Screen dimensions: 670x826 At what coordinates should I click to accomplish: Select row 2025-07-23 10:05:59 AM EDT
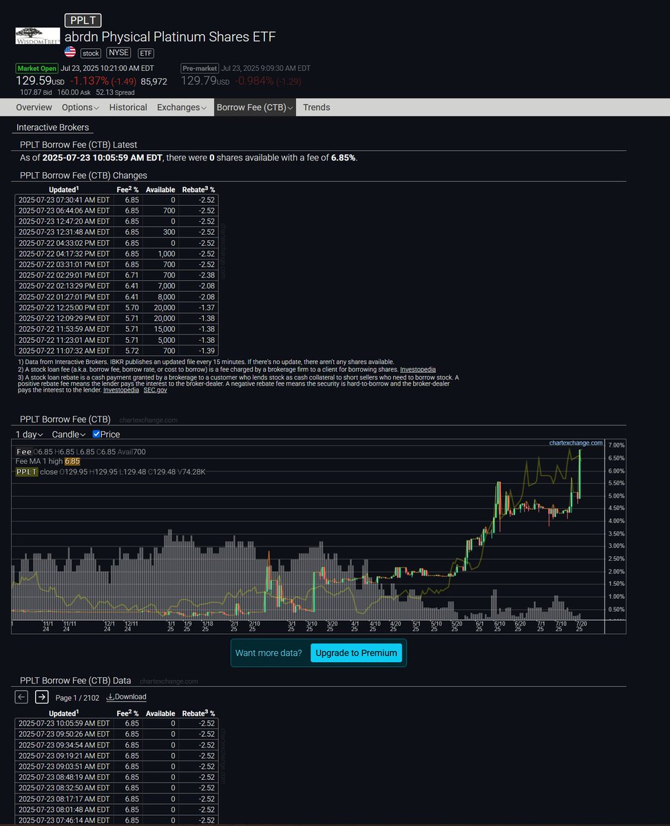tap(117, 723)
